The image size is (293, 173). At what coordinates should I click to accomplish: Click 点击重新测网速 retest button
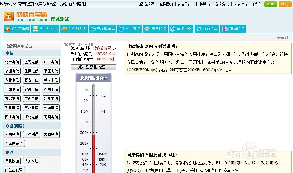coord(93,67)
